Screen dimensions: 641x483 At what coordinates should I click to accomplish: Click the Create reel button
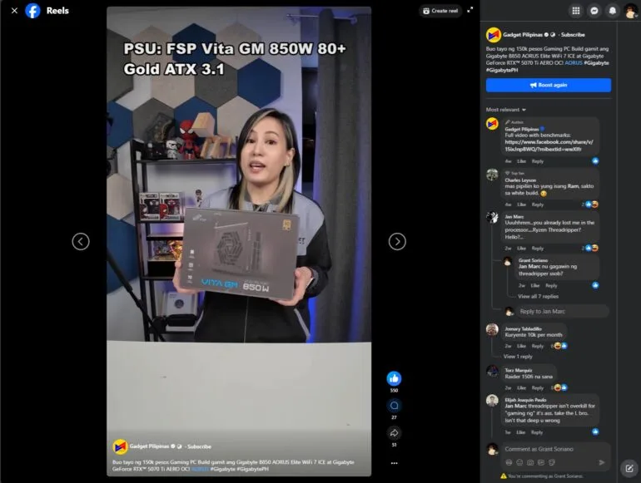point(440,11)
